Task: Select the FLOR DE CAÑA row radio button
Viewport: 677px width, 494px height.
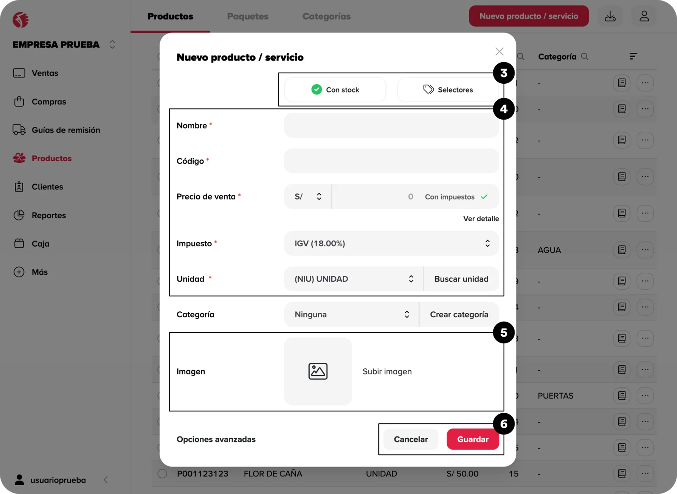Action: (162, 474)
